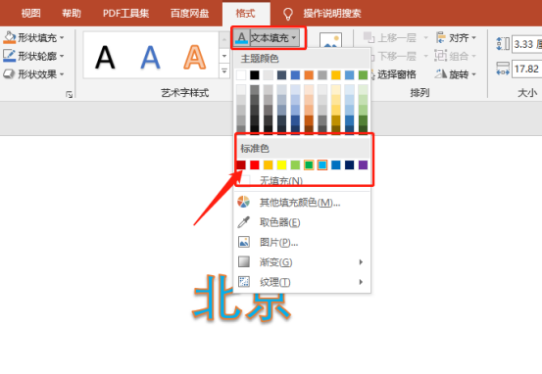Click the 文本填充 text fill button icon

(241, 37)
